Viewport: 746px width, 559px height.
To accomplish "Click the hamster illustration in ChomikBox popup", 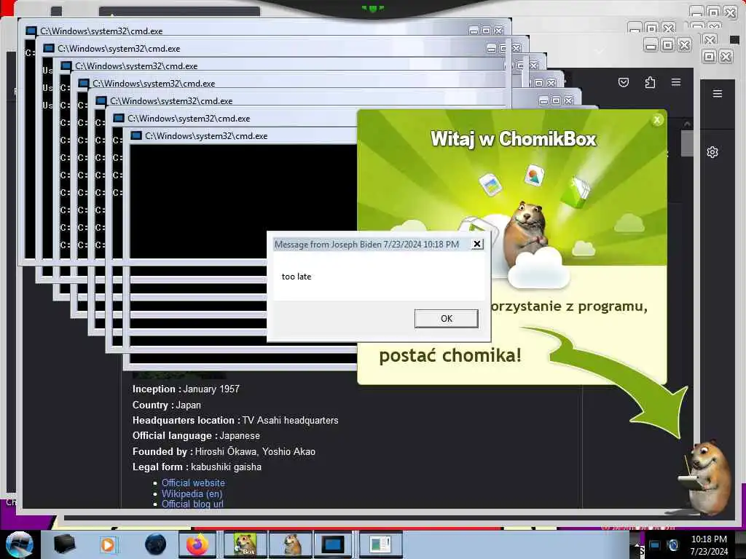I will (x=526, y=234).
